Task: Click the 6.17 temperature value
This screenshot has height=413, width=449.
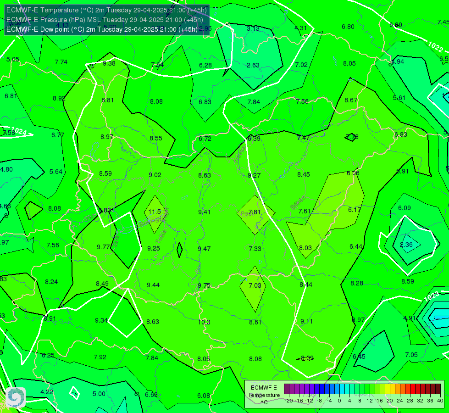Action: click(355, 210)
